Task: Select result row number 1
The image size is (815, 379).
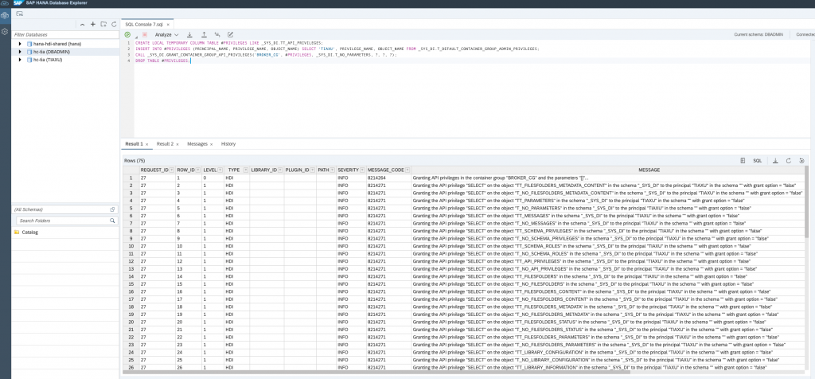Action: pos(131,178)
